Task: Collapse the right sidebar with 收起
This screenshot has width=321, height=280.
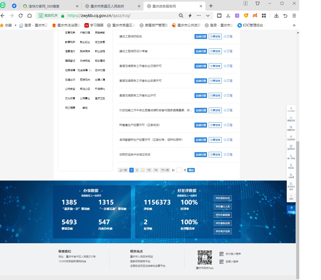Action: (291, 197)
